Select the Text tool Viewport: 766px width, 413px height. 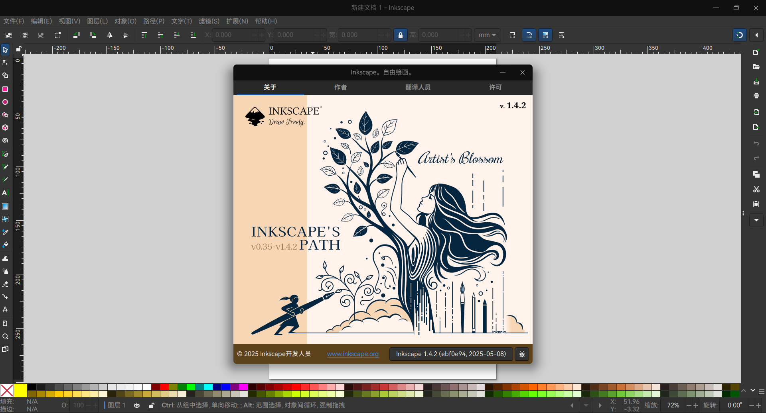5,193
